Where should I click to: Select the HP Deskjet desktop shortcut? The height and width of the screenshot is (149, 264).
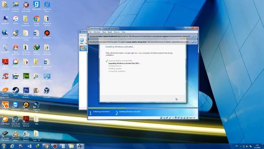point(5,135)
